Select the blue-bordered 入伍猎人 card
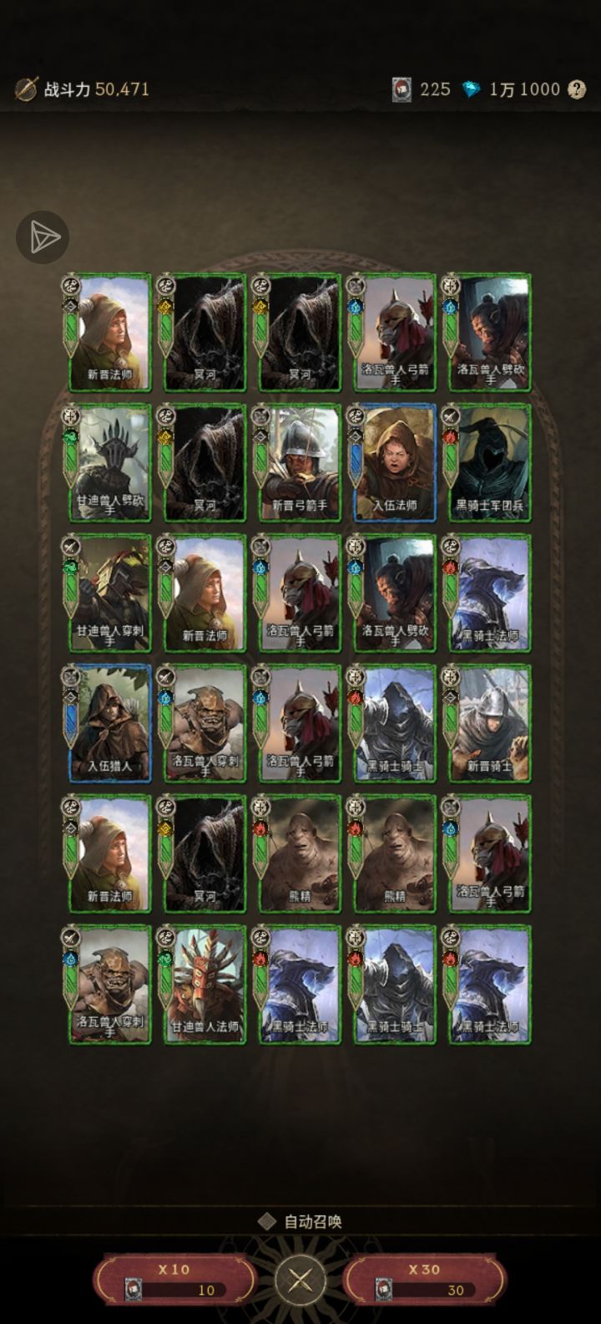Image resolution: width=601 pixels, height=1324 pixels. click(110, 723)
